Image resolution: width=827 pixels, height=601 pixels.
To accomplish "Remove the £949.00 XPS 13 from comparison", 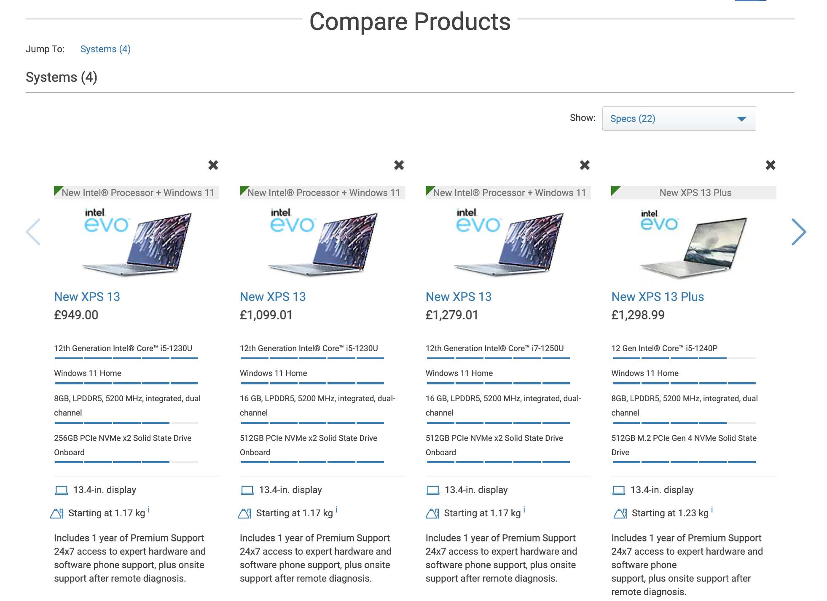I will click(x=213, y=165).
